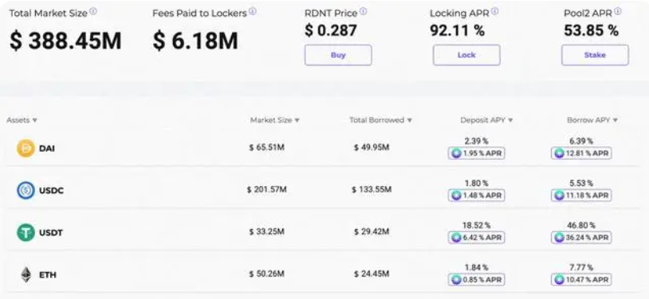Viewport: 649px width, 299px height.
Task: Sort by the Deposit APY column header
Action: (486, 120)
